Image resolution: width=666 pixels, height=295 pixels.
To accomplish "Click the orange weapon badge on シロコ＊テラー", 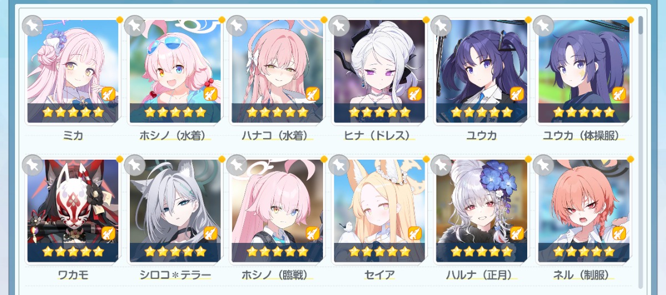I will click(210, 233).
